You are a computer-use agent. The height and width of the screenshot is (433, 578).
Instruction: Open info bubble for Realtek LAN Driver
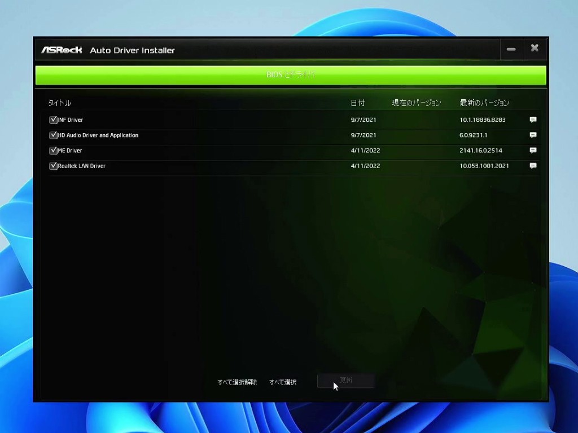coord(533,166)
